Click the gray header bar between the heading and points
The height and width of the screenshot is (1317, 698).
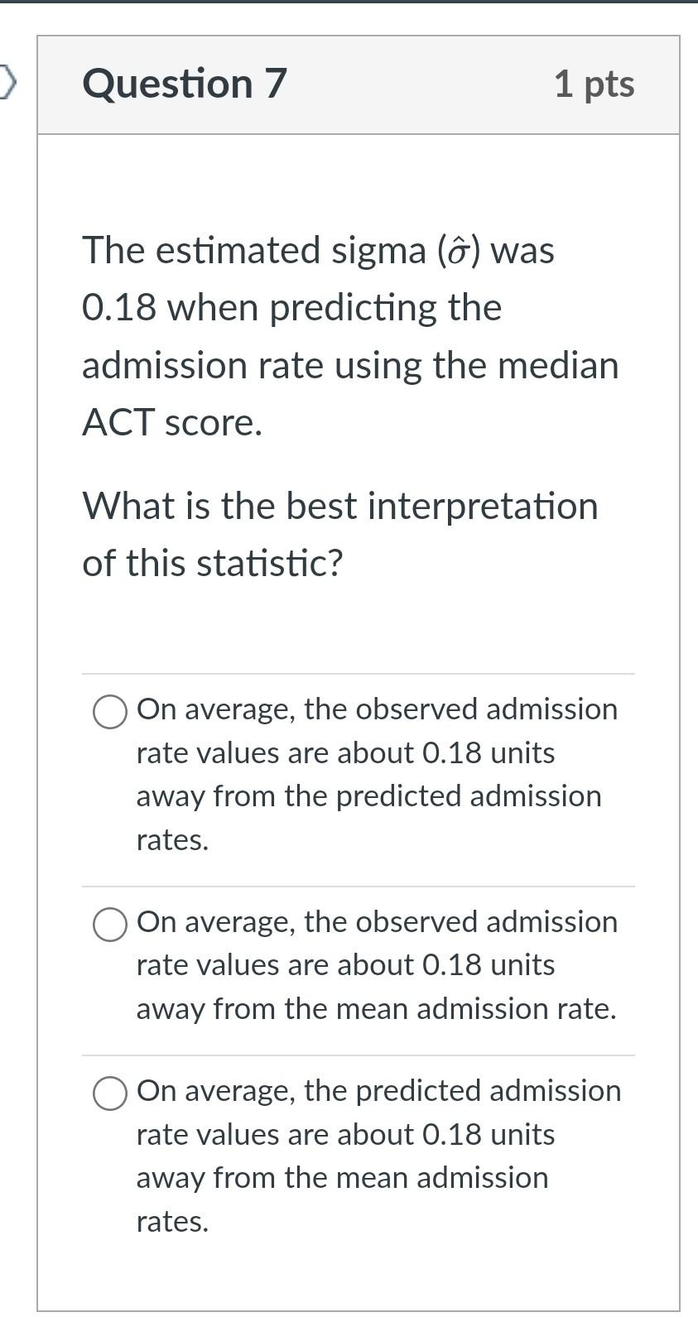(421, 84)
